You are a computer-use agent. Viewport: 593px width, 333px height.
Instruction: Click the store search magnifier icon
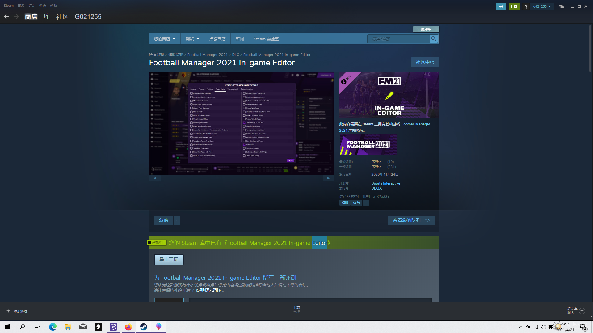(x=434, y=39)
